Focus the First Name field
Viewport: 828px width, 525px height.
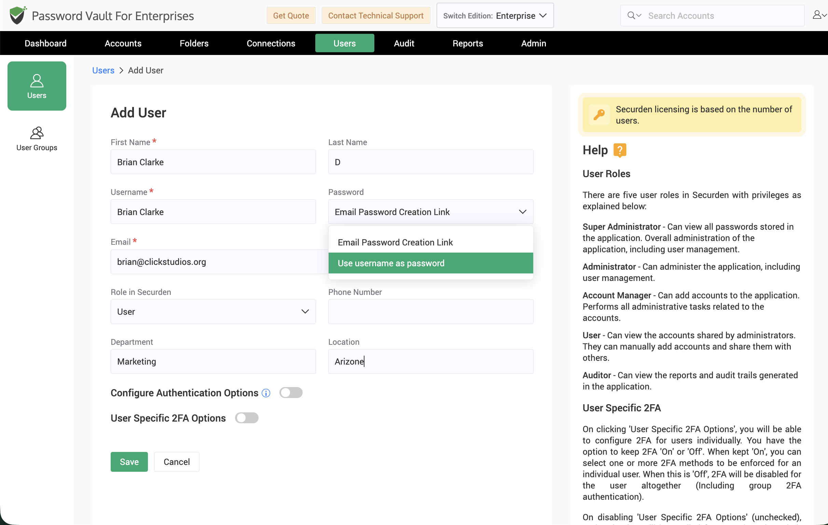pos(213,162)
